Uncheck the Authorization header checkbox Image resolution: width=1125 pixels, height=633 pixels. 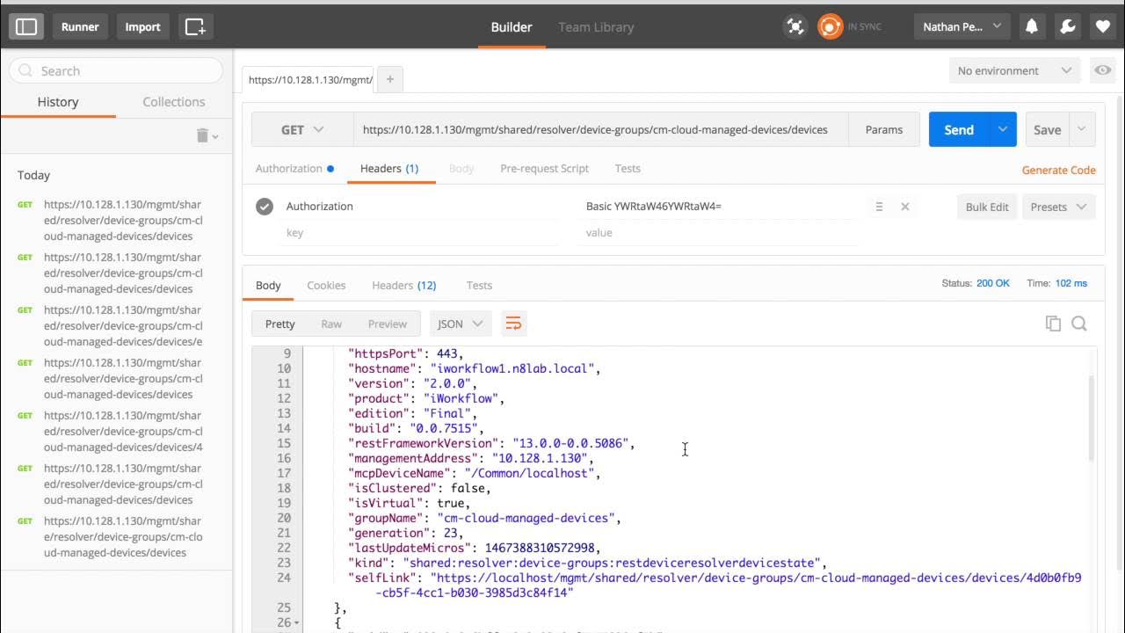click(x=265, y=207)
